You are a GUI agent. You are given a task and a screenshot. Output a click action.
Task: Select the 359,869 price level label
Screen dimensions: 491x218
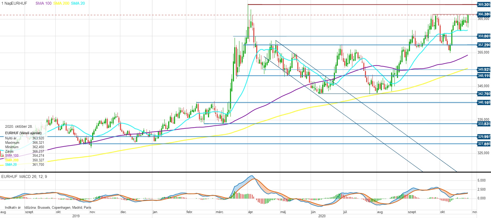(x=484, y=36)
